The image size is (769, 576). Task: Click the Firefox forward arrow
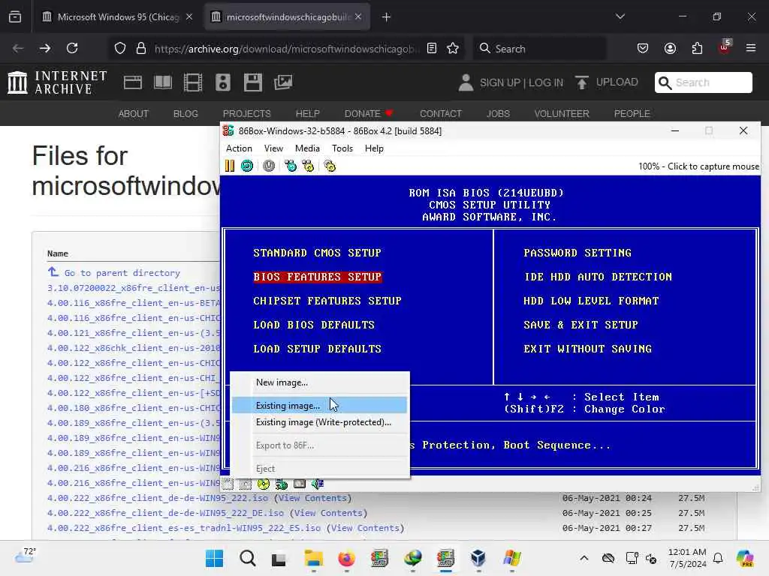pyautogui.click(x=44, y=49)
